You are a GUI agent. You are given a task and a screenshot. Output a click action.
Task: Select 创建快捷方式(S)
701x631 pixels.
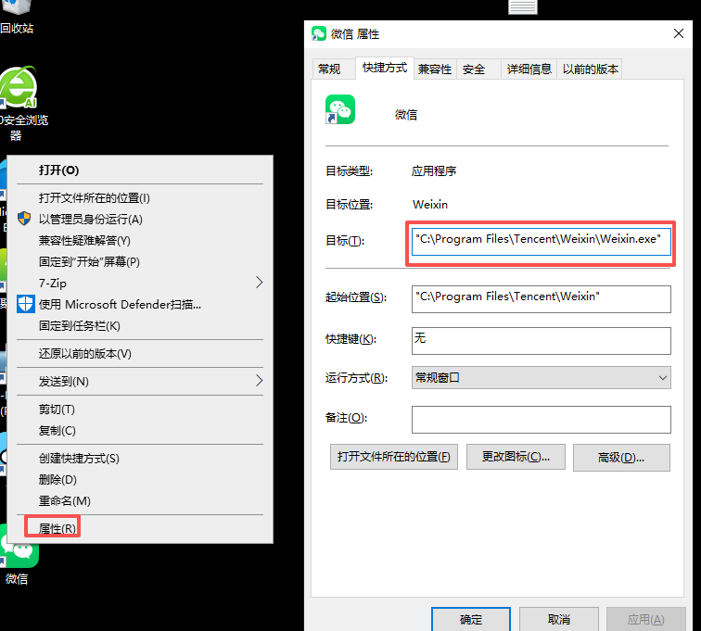(140, 459)
